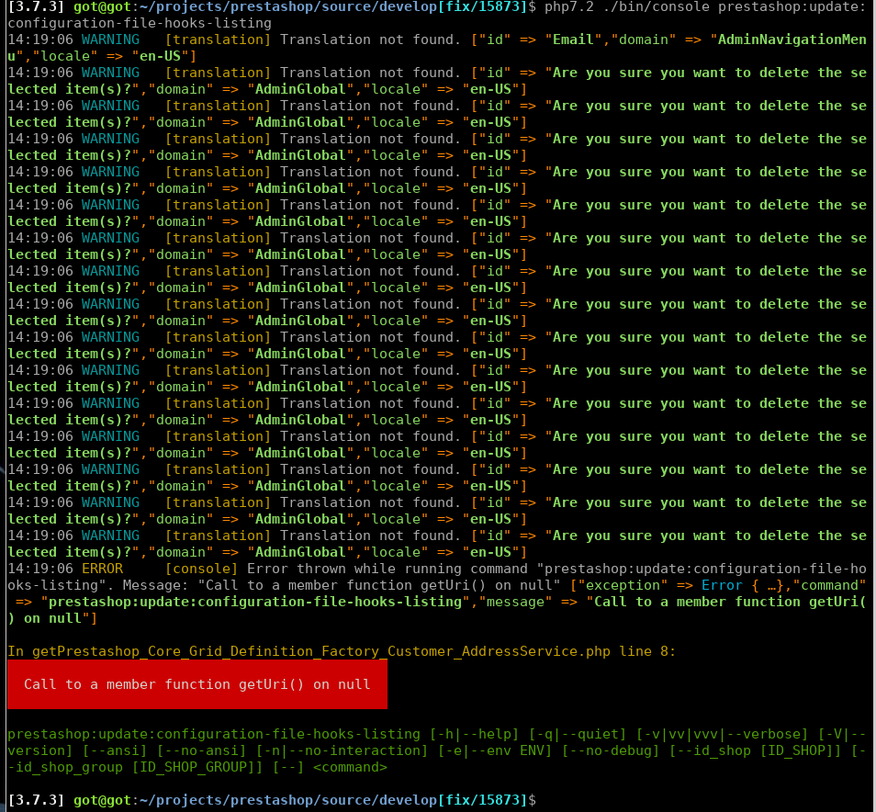Image resolution: width=876 pixels, height=812 pixels.
Task: Click the "Error thrown while running command" text
Action: tap(387, 569)
